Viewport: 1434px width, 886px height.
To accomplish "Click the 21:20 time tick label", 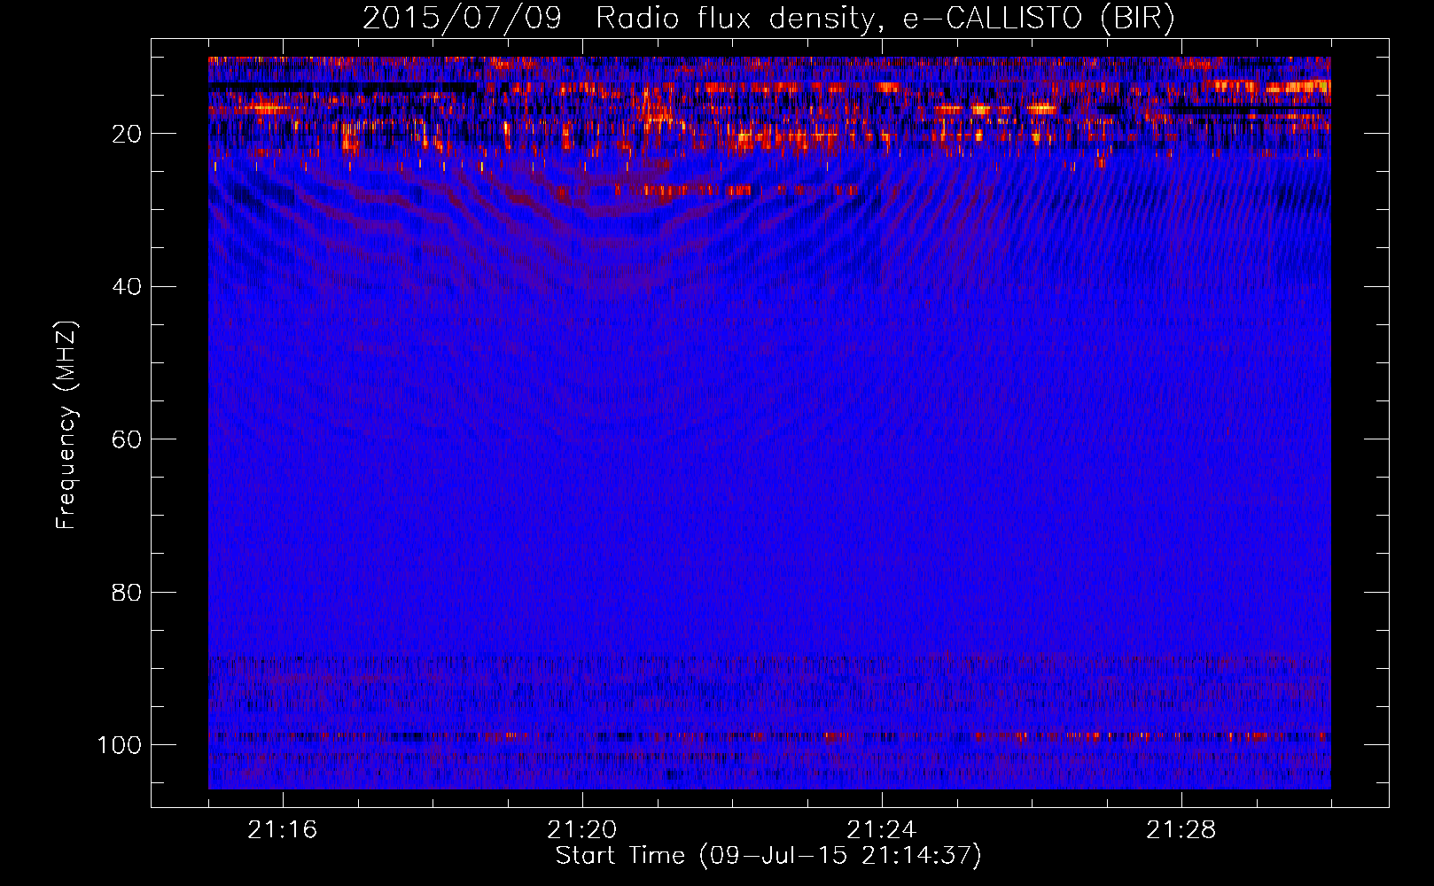I will click(x=582, y=830).
